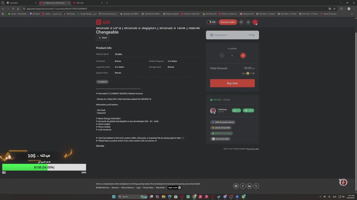Image resolution: width=357 pixels, height=200 pixels.
Task: Open About Us footer link
Action: point(115,188)
